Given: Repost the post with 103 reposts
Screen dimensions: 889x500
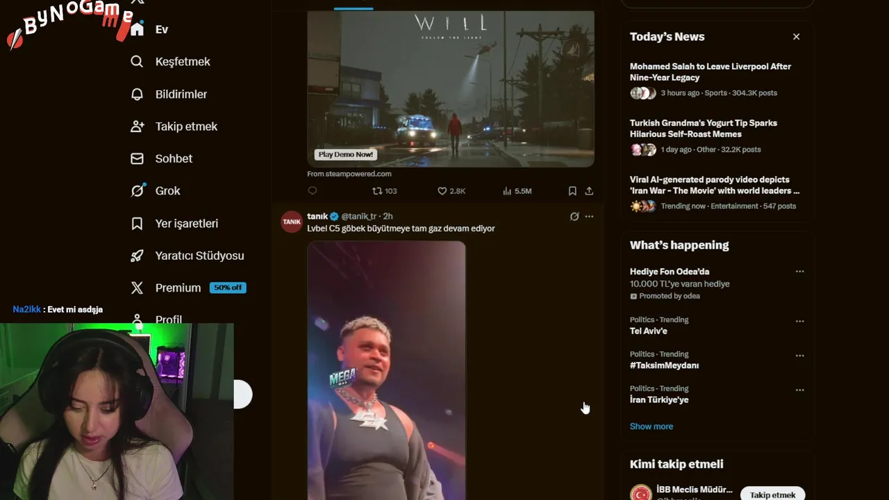Looking at the screenshot, I should (384, 191).
